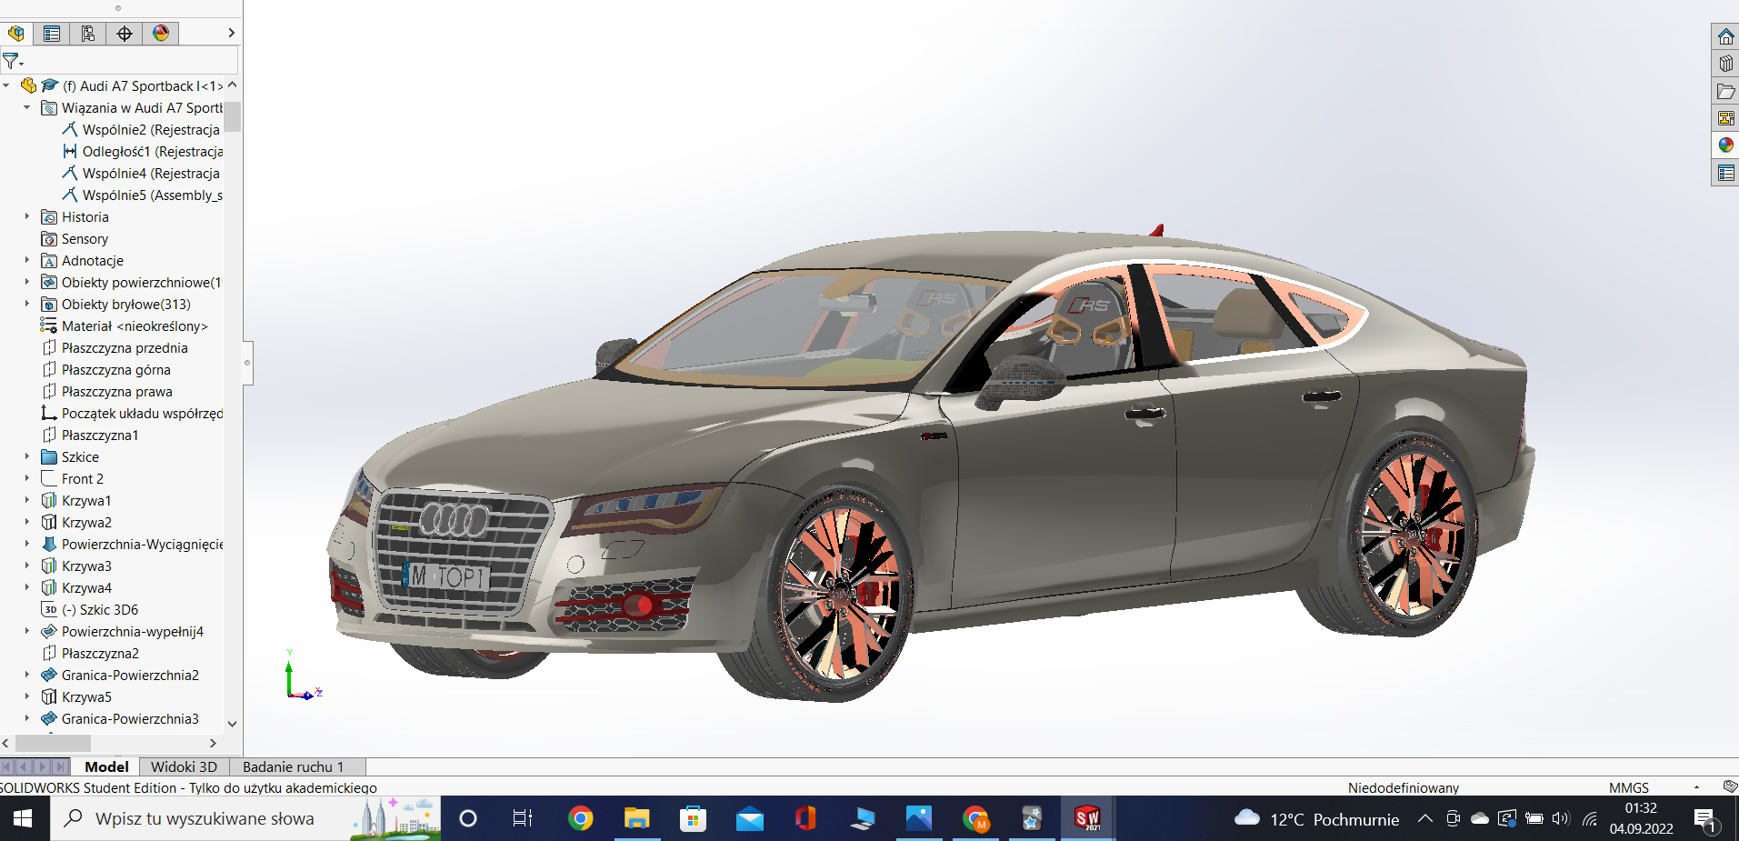Screen dimensions: 1739x841
Task: Click the Wi-Fi network tray icon
Action: click(1589, 818)
